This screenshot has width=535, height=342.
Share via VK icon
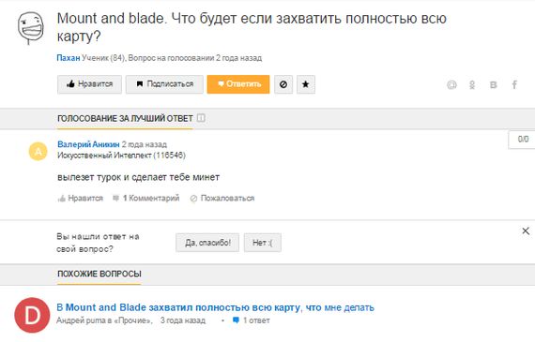[x=494, y=84]
